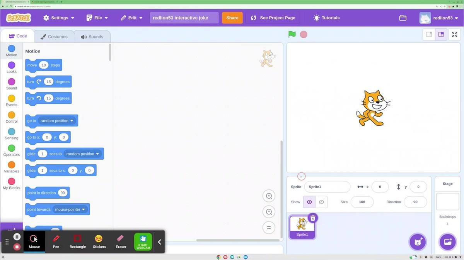This screenshot has height=260, width=464.
Task: Click the workspace horizontal scrollbar
Action: (x=237, y=240)
